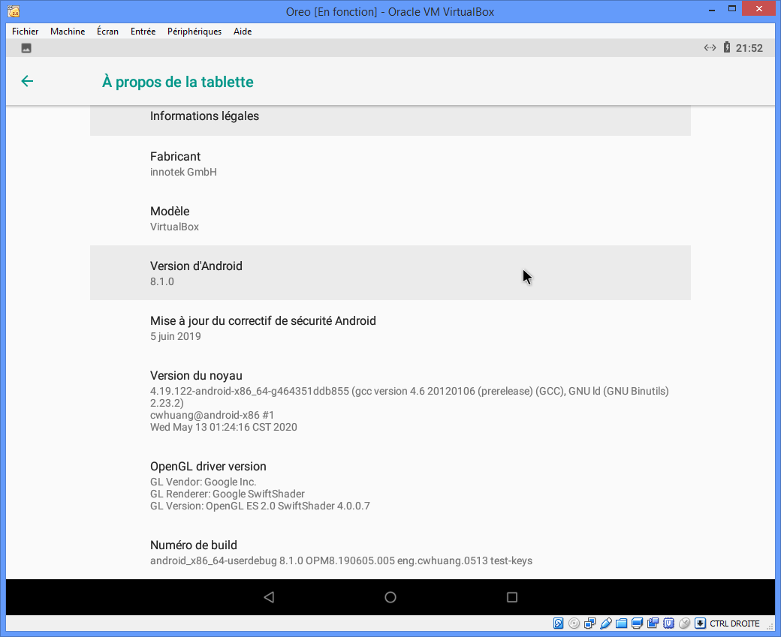
Task: Tap the Fabricant entry
Action: pos(390,164)
